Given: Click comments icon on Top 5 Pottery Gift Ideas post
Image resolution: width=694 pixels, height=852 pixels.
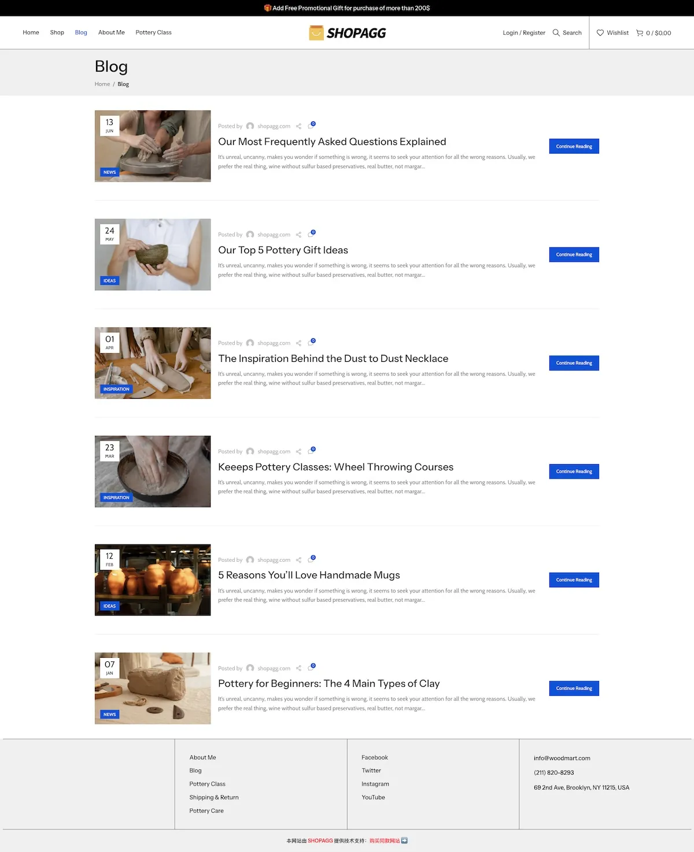Looking at the screenshot, I should (311, 234).
